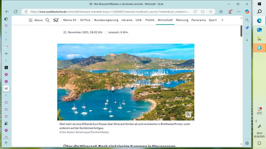Image resolution: width=266 pixels, height=149 pixels.
Task: Open the browser profile avatar
Action: [230, 12]
